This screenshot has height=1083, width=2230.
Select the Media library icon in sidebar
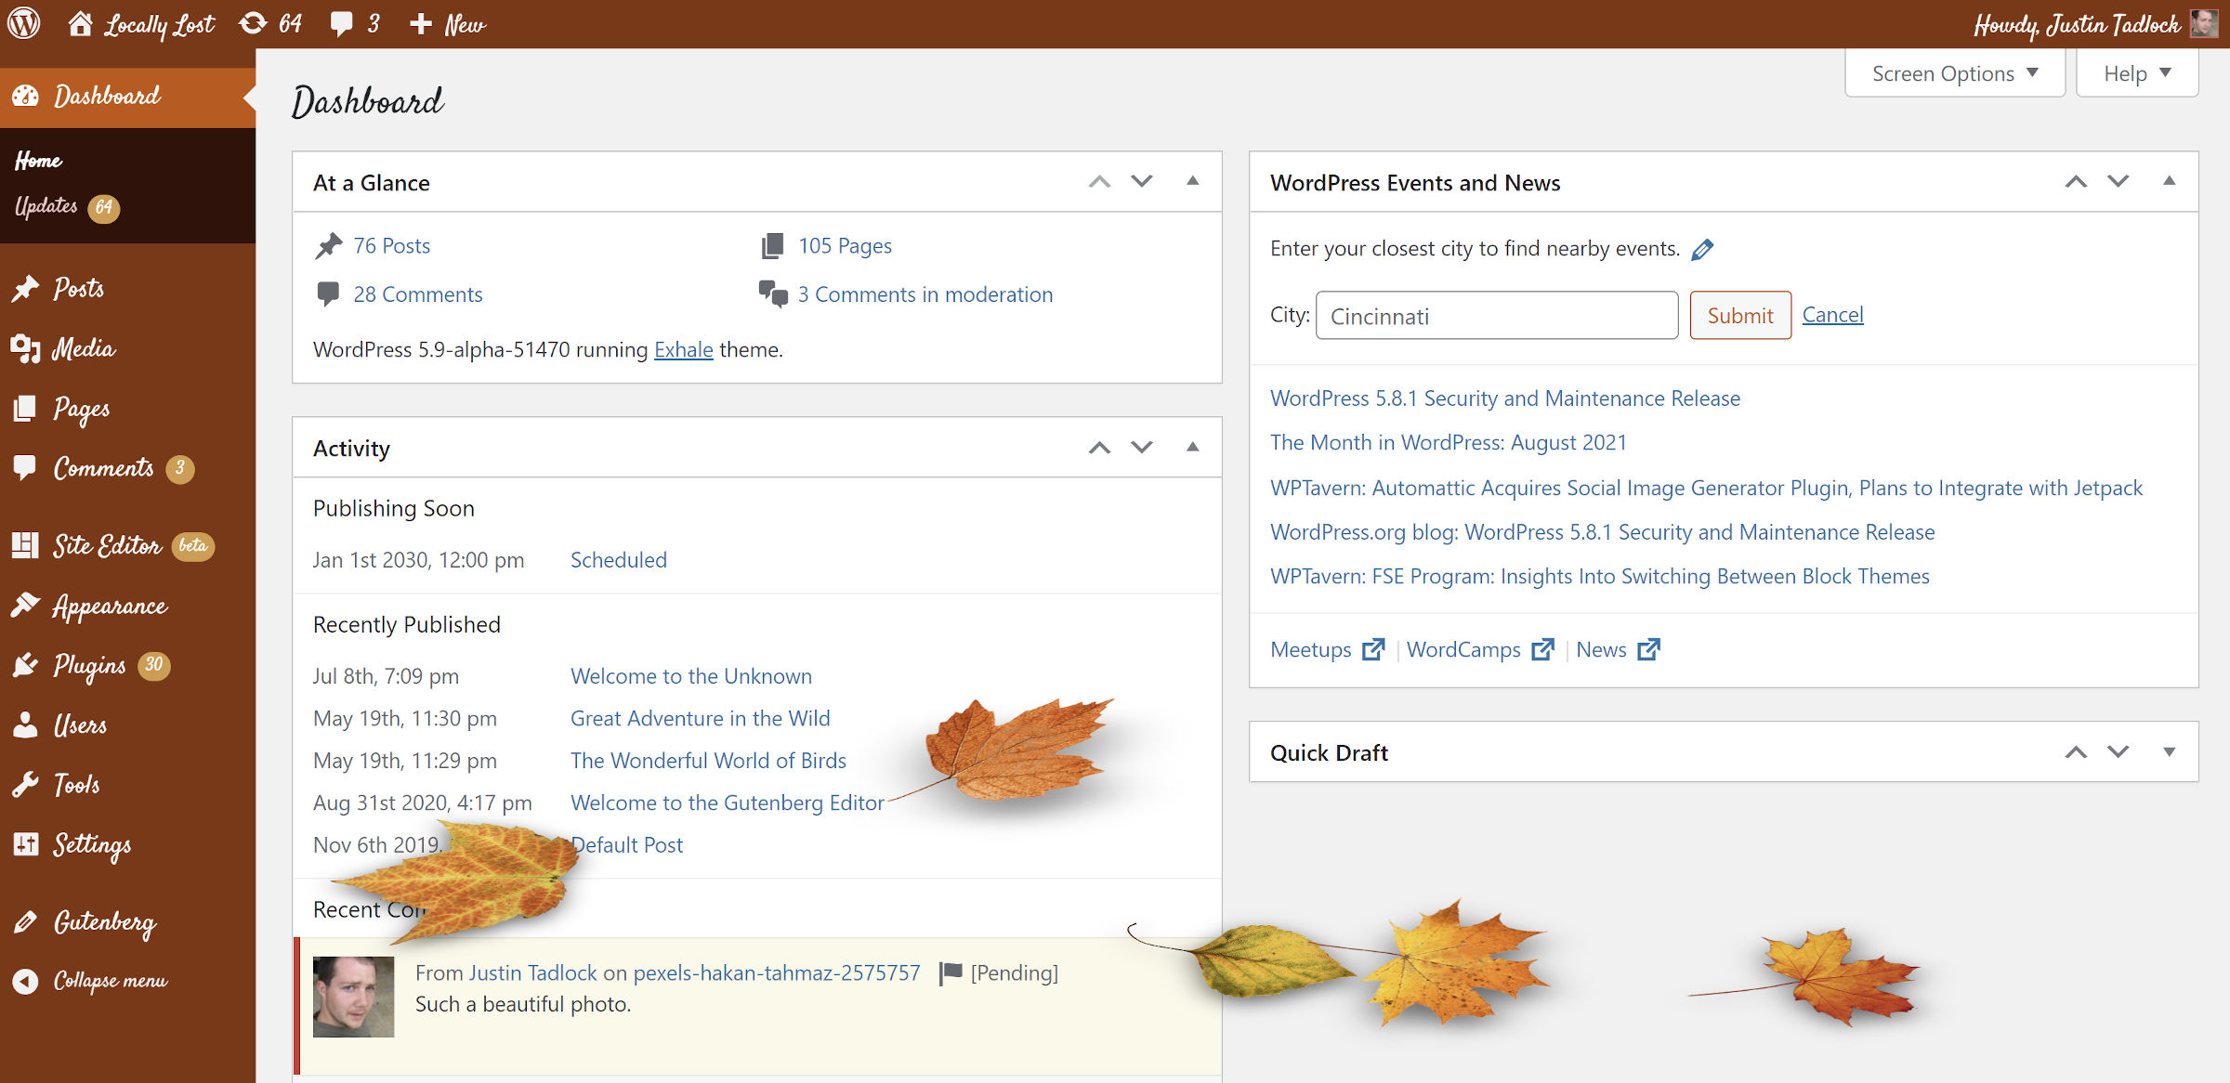pos(27,348)
